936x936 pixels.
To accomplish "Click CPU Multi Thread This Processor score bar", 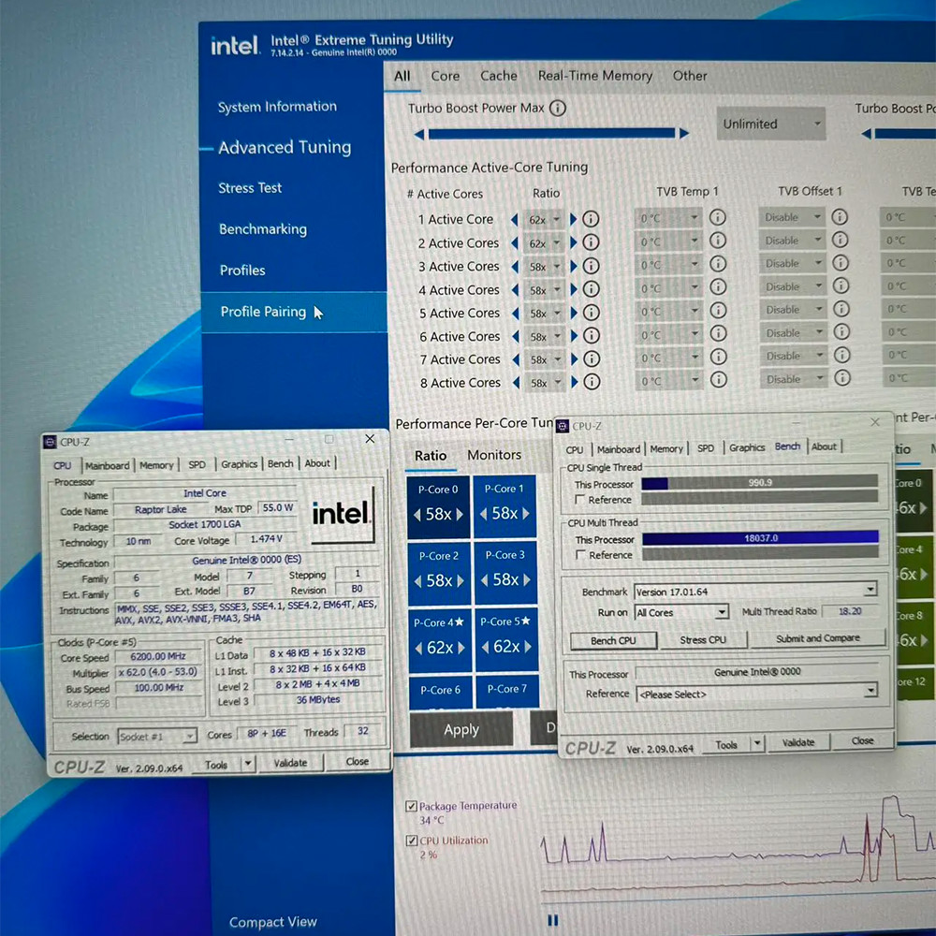I will [760, 538].
